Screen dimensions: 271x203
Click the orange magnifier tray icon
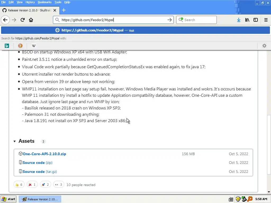(250, 199)
